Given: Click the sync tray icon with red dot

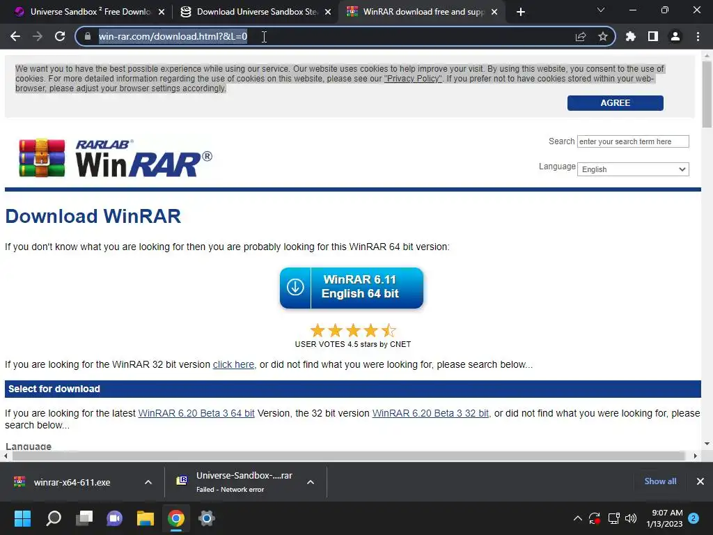Looking at the screenshot, I should (x=595, y=518).
